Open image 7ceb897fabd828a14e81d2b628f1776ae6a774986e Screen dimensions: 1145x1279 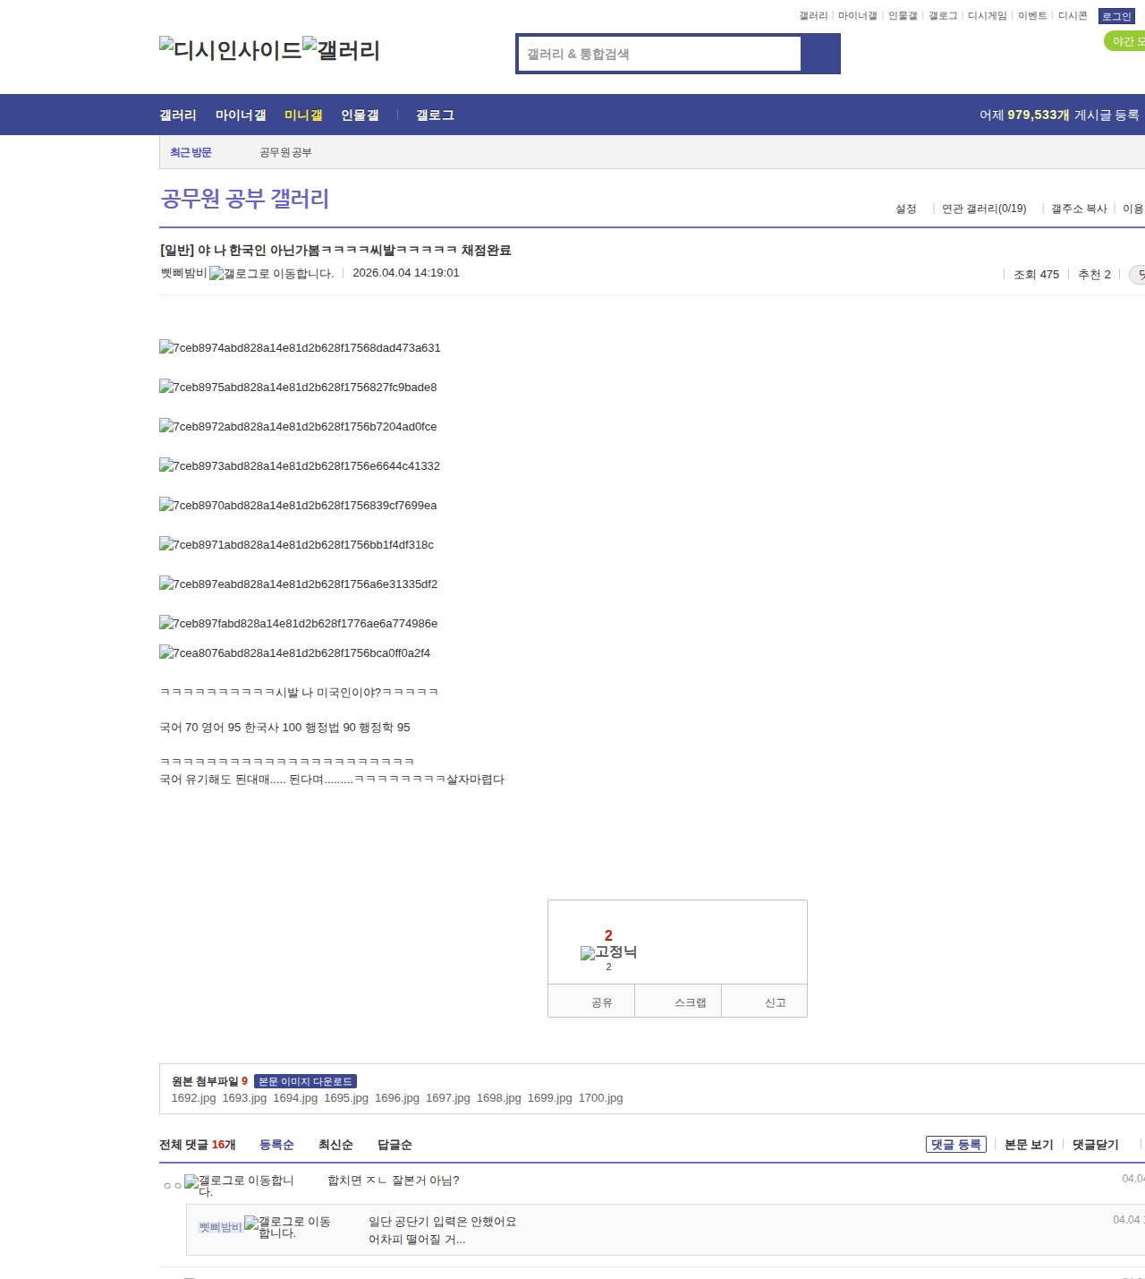click(x=299, y=624)
